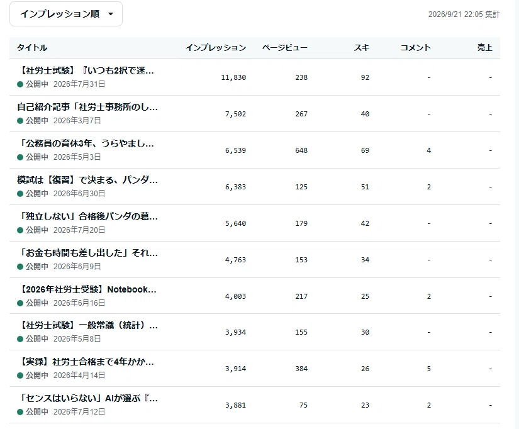This screenshot has width=519, height=429.
Task: Click the ページビュー column header
Action: click(x=284, y=48)
